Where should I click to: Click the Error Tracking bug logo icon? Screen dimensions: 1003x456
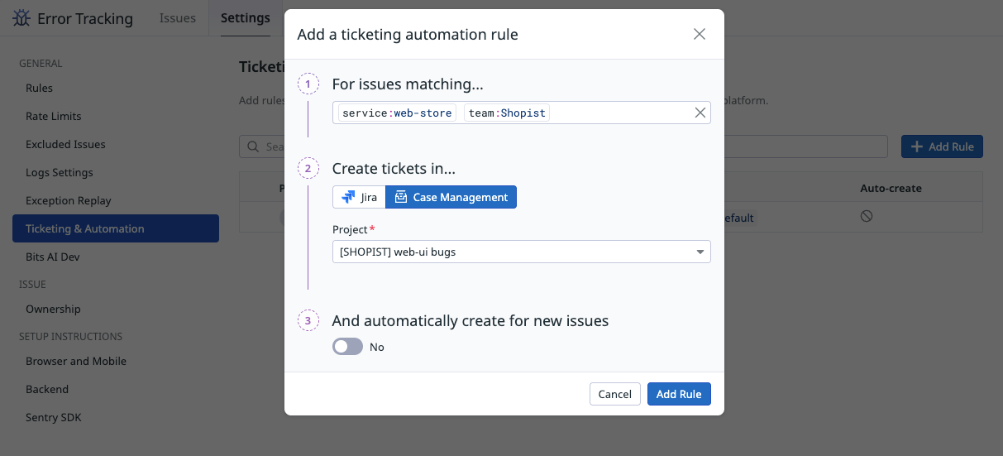point(22,18)
